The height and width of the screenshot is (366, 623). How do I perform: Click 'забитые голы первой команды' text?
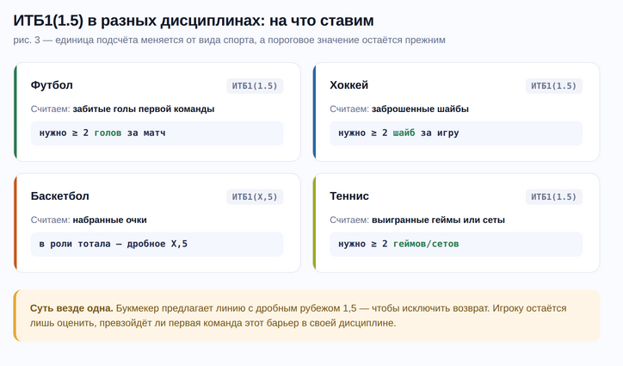(x=143, y=109)
